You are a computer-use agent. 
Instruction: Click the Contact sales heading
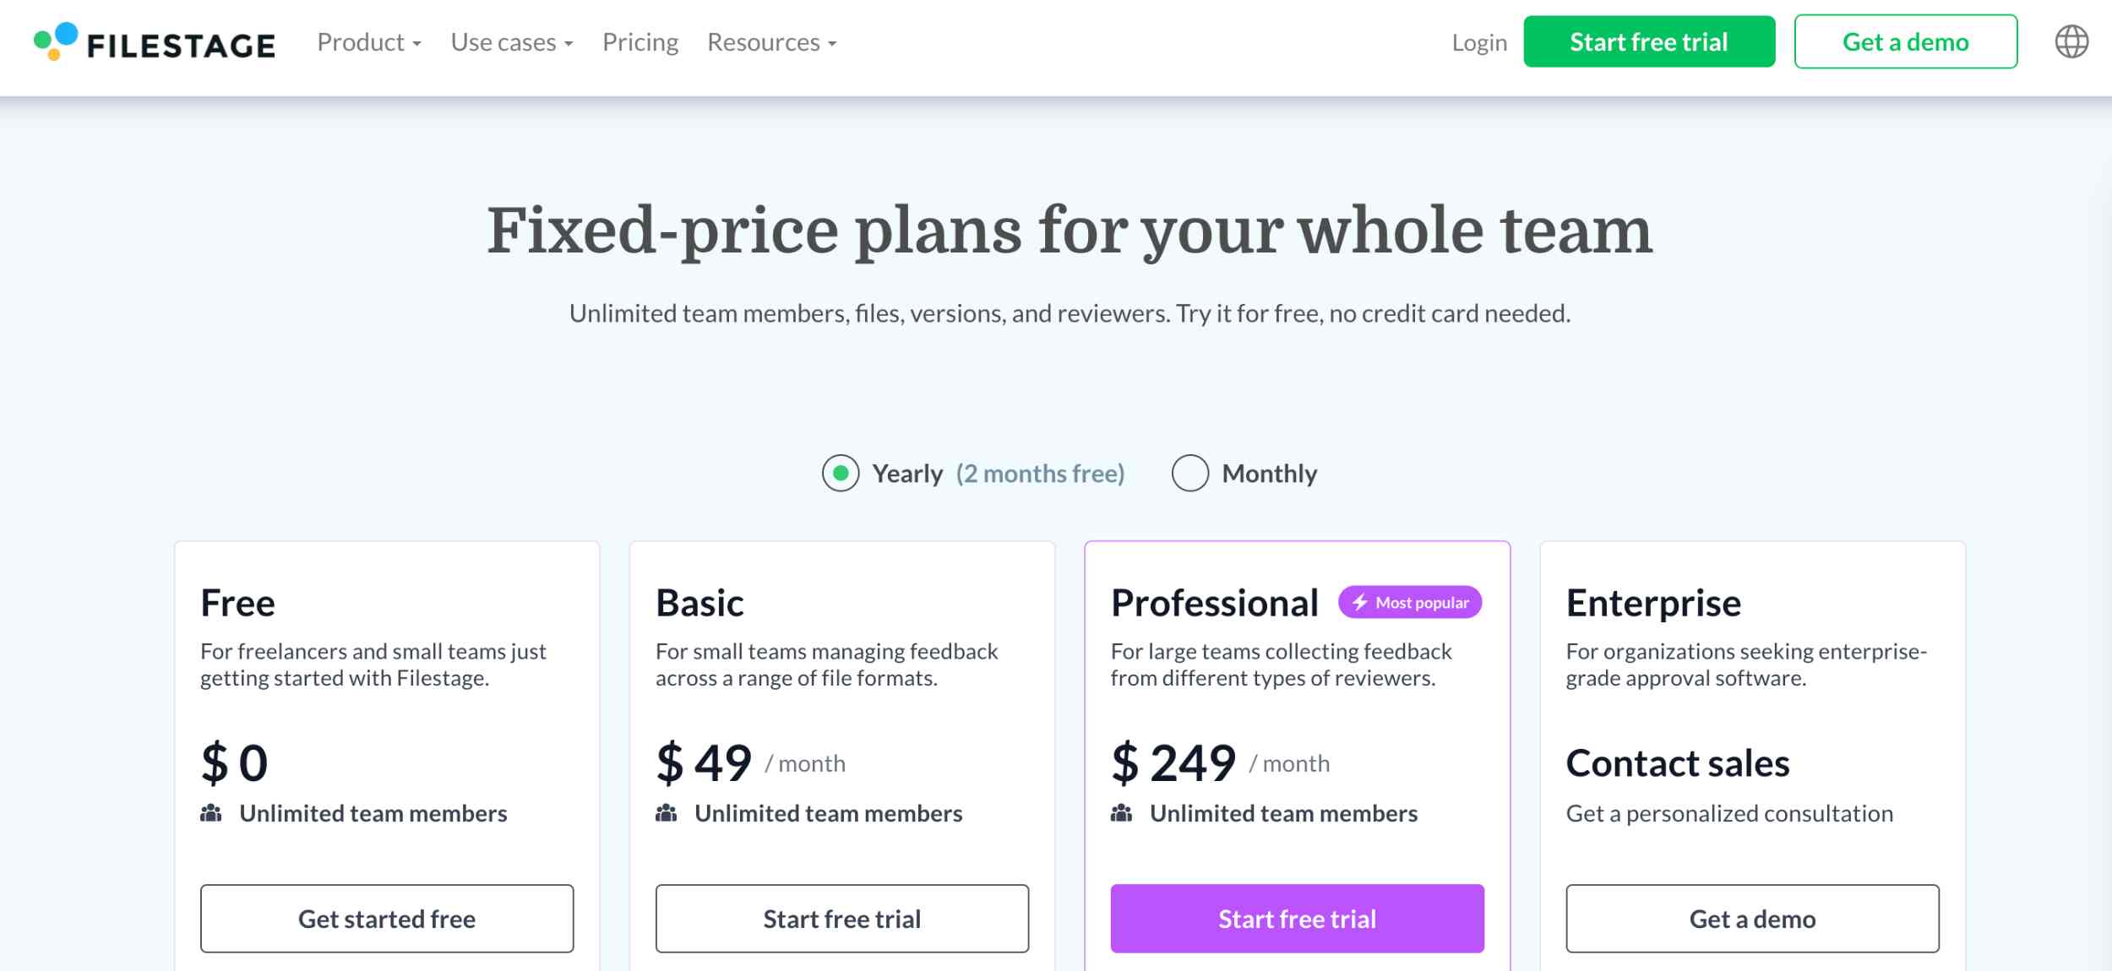[1678, 763]
